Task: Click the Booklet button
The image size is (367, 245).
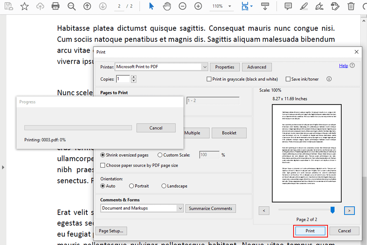Action: (x=229, y=133)
